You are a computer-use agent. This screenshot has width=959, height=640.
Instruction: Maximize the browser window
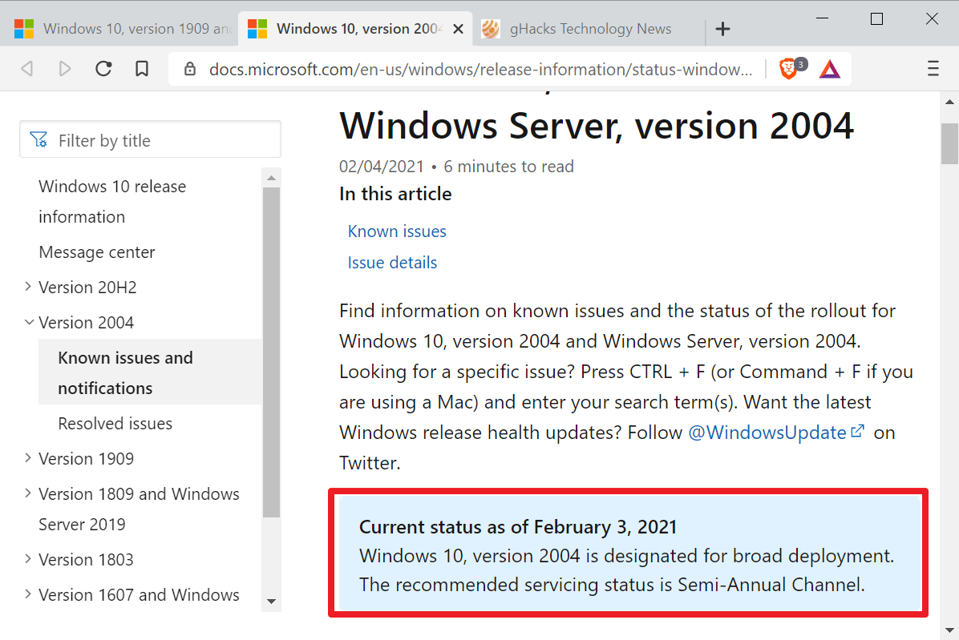[x=876, y=19]
